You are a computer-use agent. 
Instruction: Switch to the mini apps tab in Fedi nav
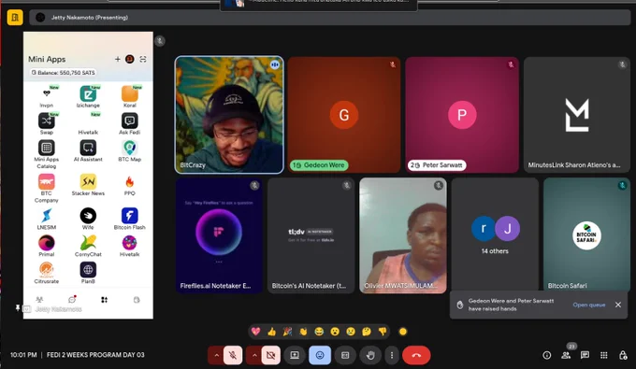(104, 300)
